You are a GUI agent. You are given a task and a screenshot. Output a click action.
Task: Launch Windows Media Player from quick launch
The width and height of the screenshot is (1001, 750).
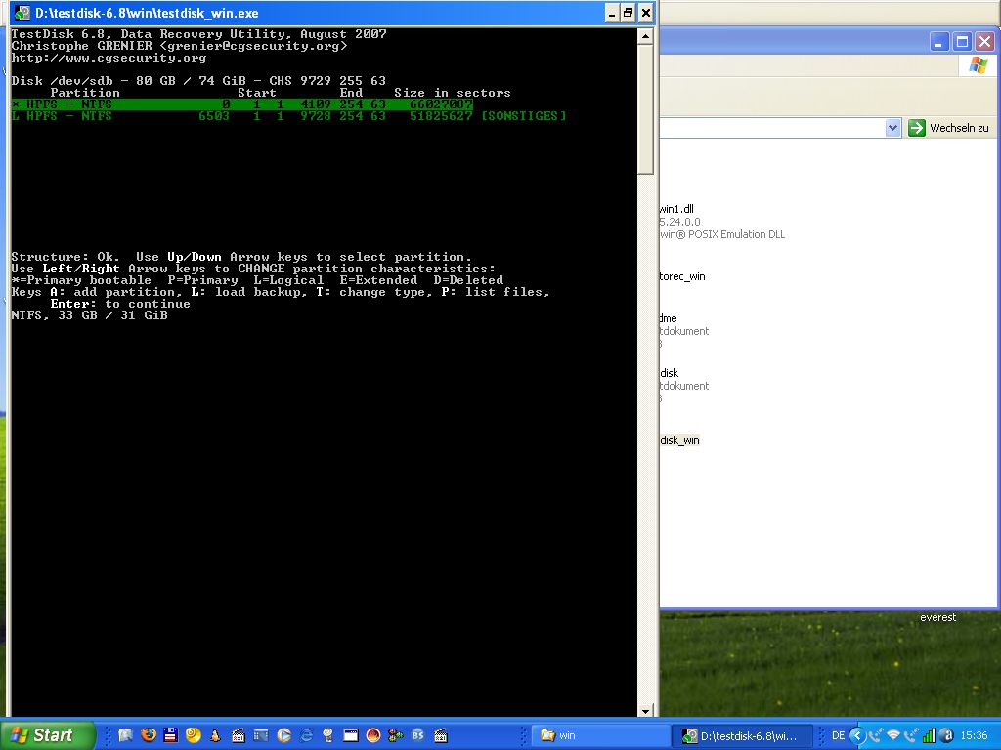click(x=283, y=735)
